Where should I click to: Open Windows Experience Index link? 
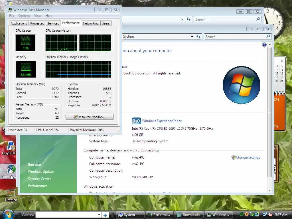point(162,121)
